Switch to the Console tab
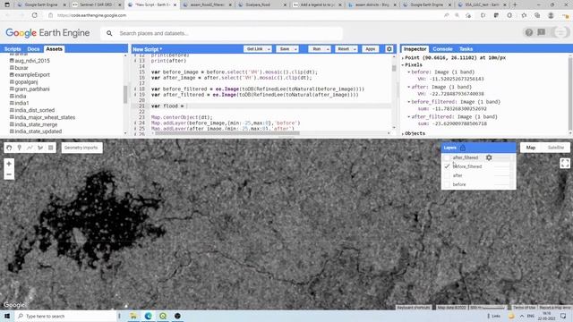Viewport: 573px width, 322px height. (x=442, y=49)
